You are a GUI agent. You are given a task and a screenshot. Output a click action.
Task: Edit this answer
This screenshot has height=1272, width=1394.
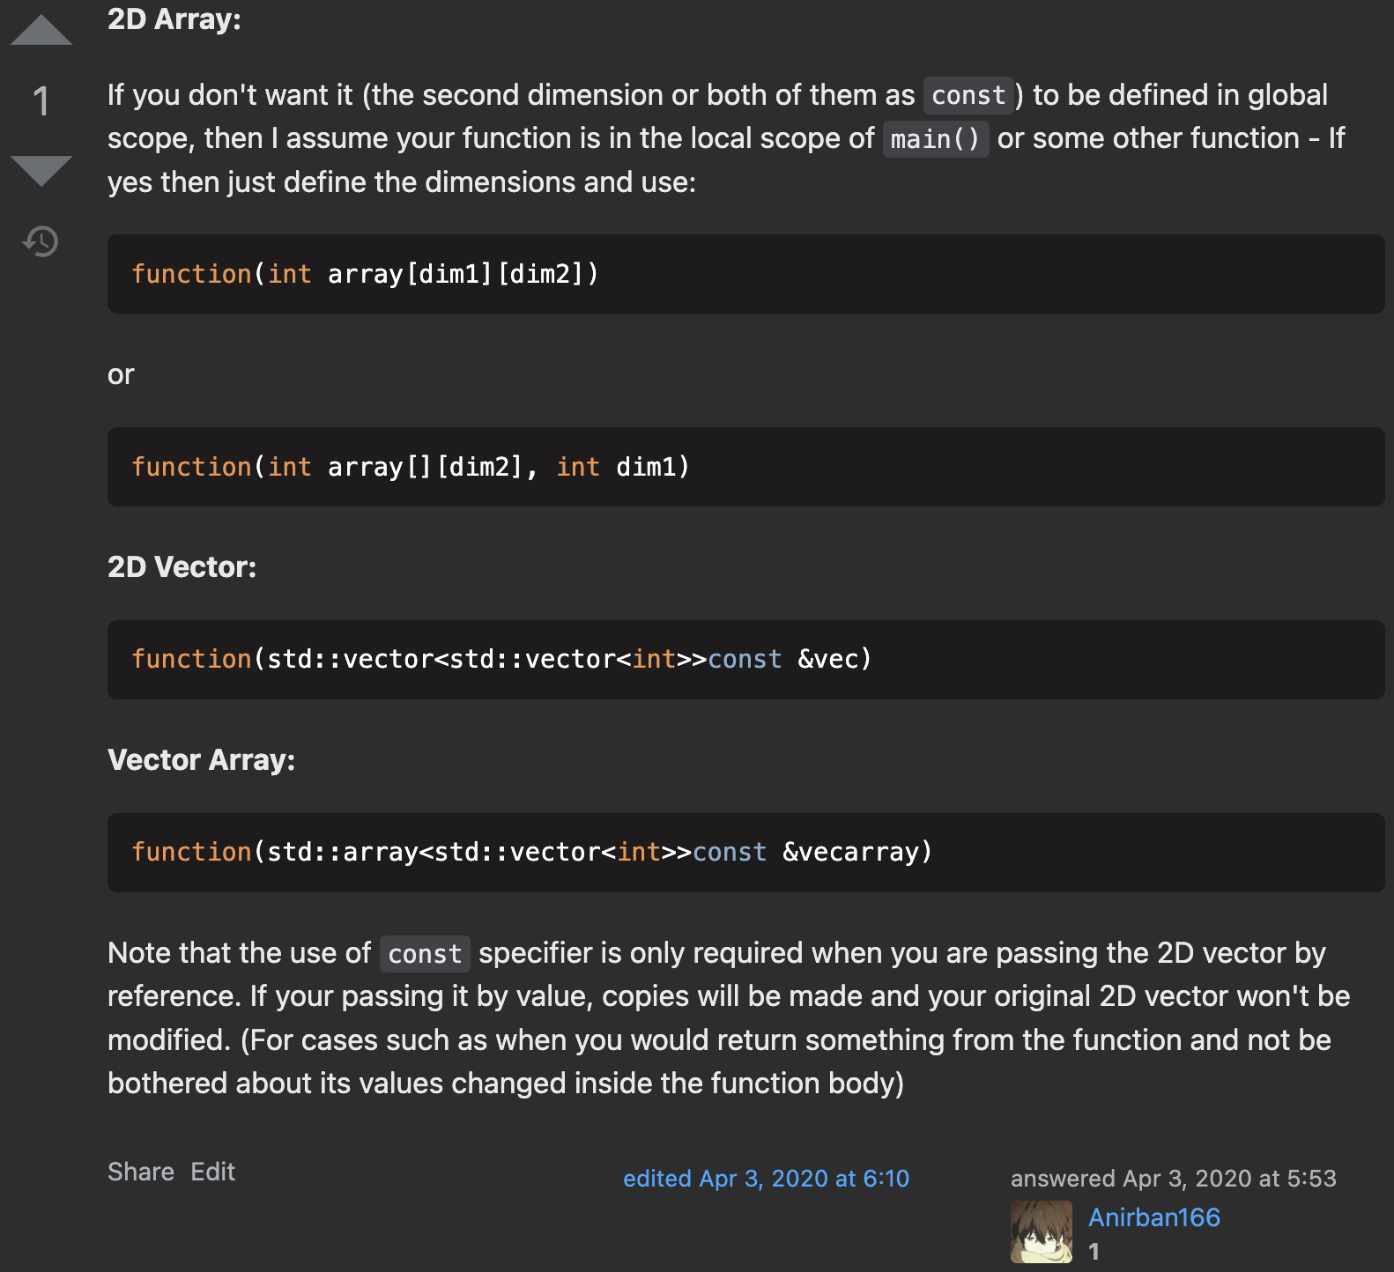[x=212, y=1172]
